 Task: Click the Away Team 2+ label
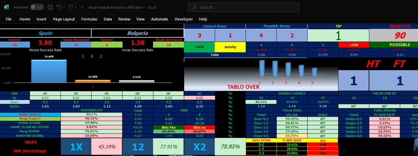click(x=30, y=119)
